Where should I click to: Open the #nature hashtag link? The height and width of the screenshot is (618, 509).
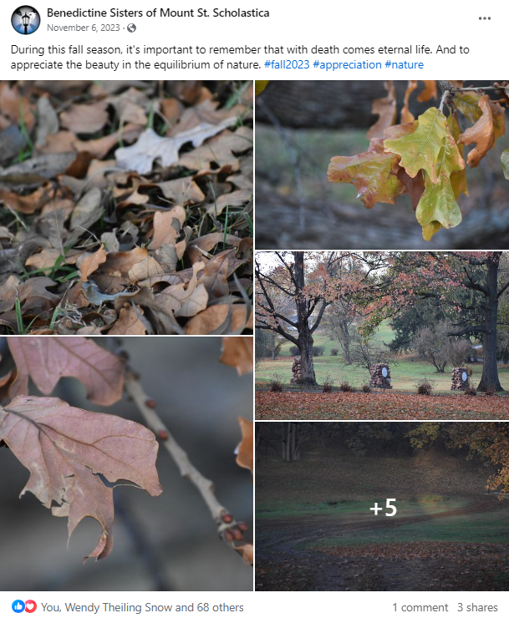point(404,64)
